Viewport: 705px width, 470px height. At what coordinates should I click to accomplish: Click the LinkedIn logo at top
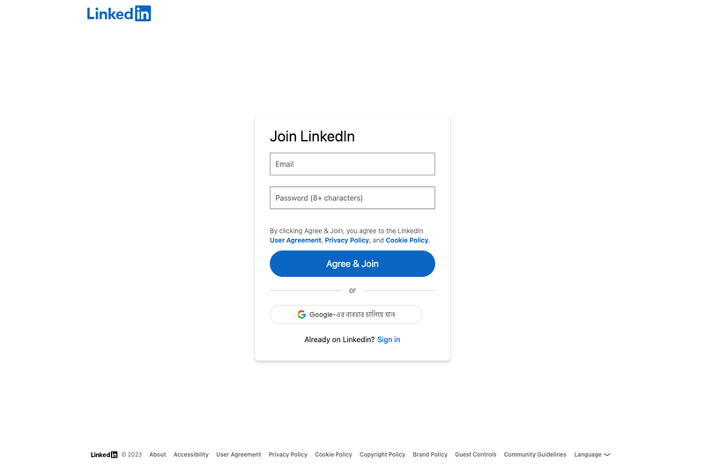tap(119, 13)
